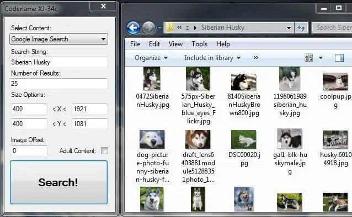Open the Help menu
352x217 pixels.
coord(223,44)
